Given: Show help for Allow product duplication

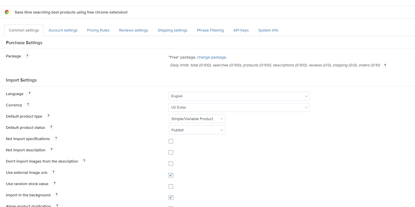Looking at the screenshot, I should coord(57,206).
